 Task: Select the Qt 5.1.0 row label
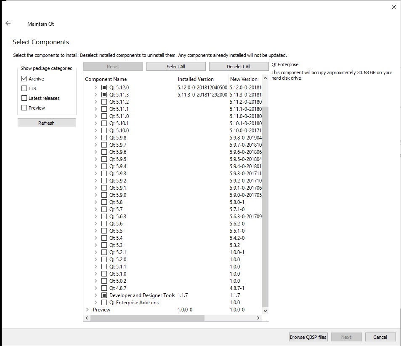[x=118, y=274]
